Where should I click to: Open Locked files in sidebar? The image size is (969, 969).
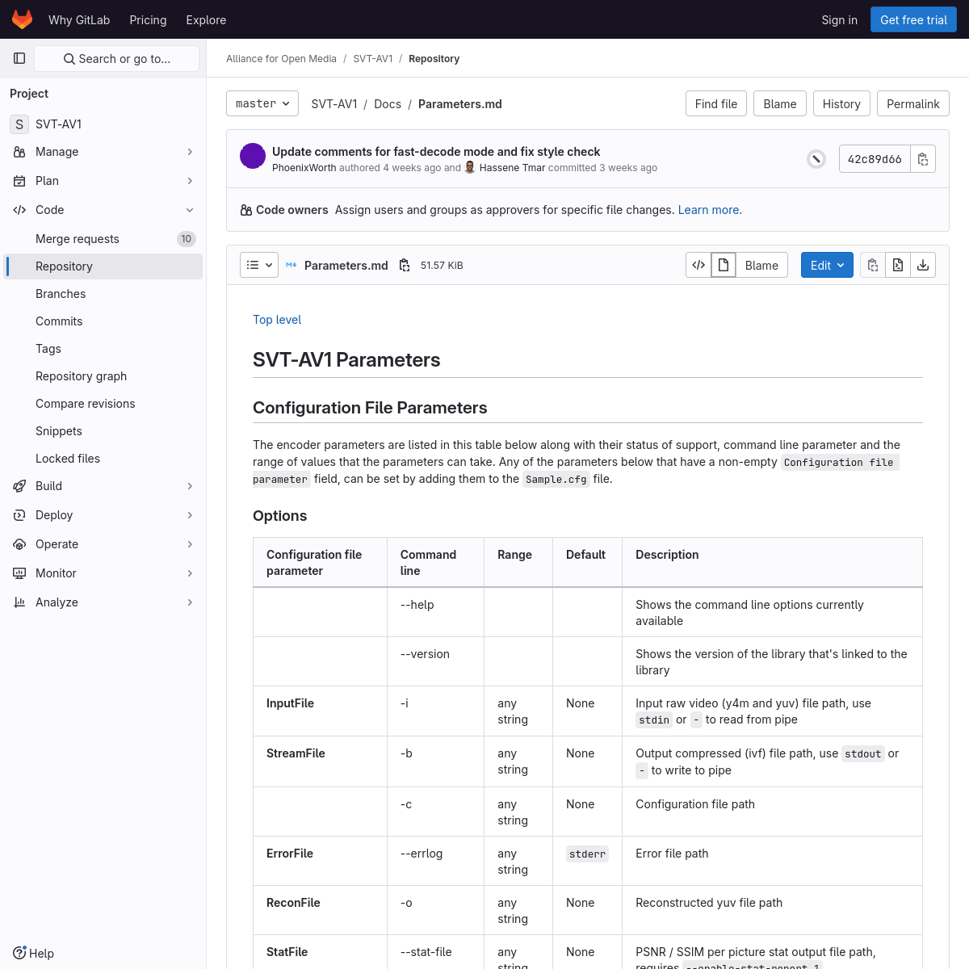coord(103,459)
